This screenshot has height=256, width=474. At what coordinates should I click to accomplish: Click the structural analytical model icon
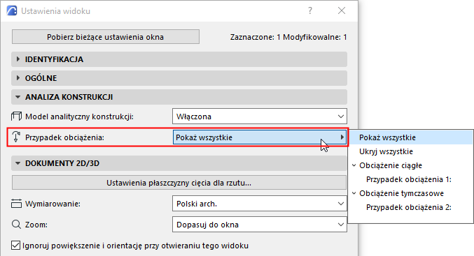(16, 116)
